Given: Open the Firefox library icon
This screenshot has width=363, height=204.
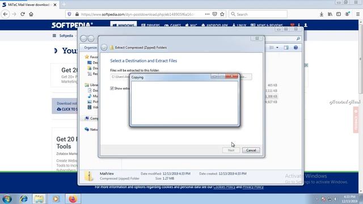Looking at the screenshot, I should (x=330, y=14).
